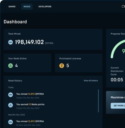The height and width of the screenshot is (128, 125).
Task: Click the 9:12am Thu 9th Nov 2022 timestamp
Action: [x=28, y=98]
